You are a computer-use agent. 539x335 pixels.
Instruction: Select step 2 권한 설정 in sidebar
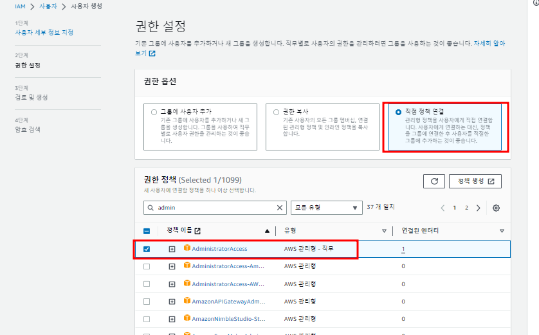(x=28, y=66)
